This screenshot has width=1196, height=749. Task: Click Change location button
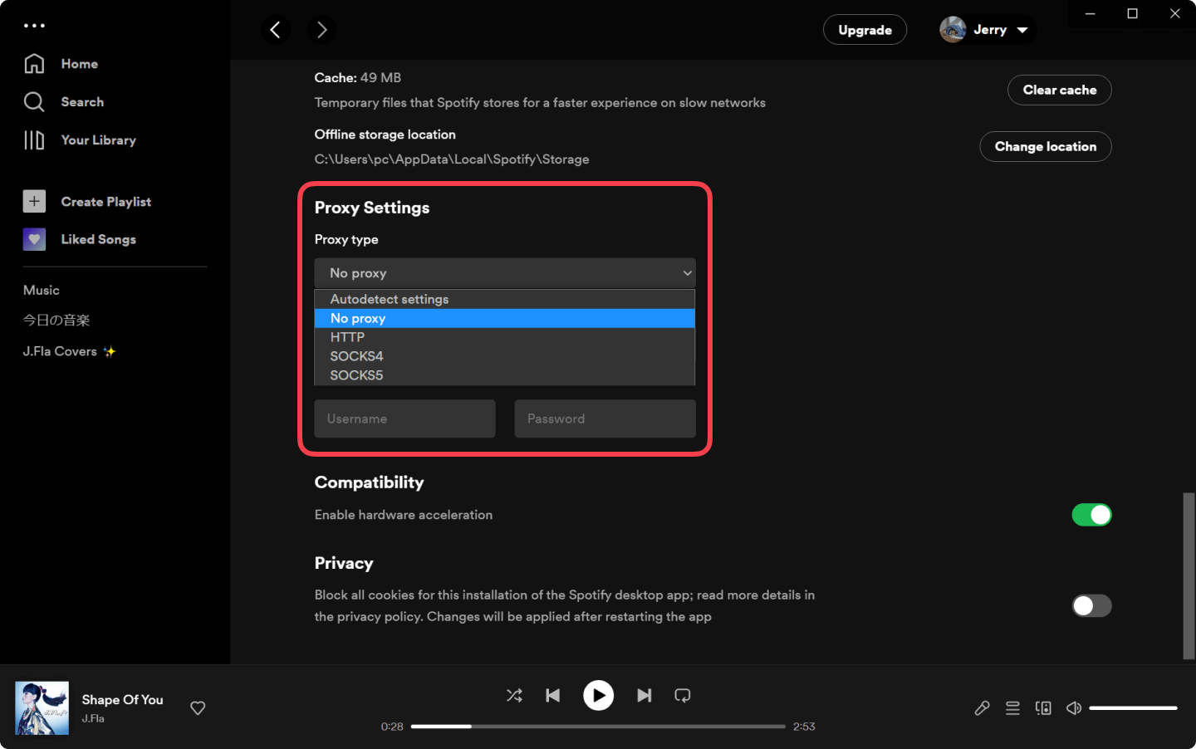point(1046,146)
